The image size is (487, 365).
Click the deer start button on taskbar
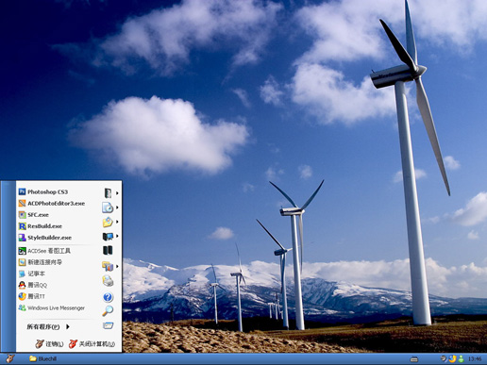[x=10, y=358]
